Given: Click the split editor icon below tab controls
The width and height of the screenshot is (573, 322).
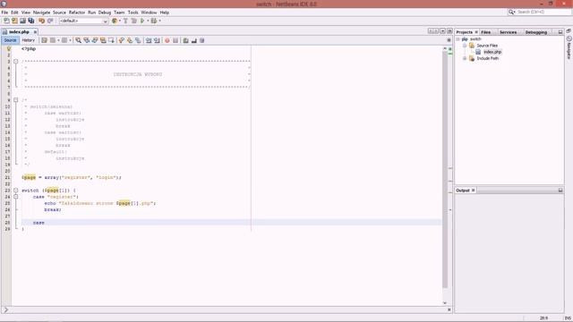Looking at the screenshot, I should pyautogui.click(x=449, y=40).
